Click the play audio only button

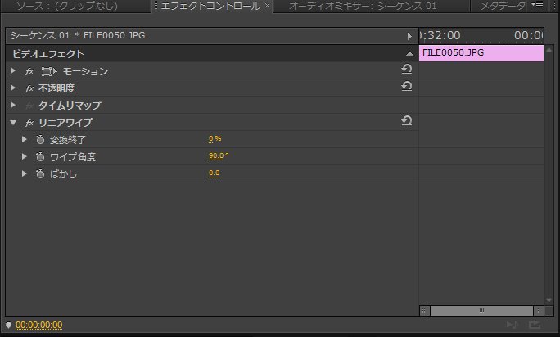(x=513, y=325)
